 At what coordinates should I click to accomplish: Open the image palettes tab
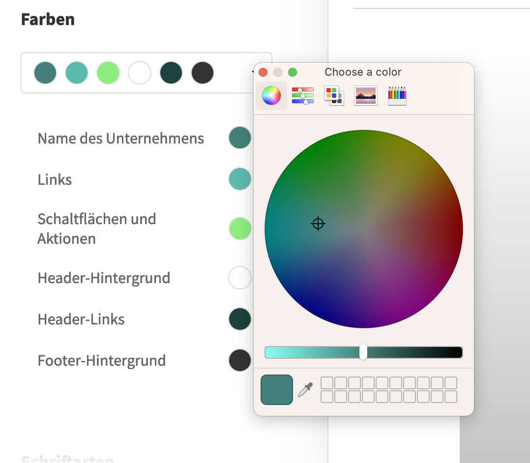click(x=365, y=96)
